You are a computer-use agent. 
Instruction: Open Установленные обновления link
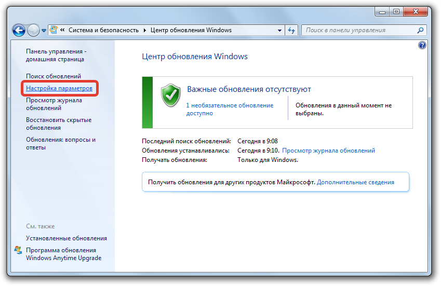coord(66,238)
